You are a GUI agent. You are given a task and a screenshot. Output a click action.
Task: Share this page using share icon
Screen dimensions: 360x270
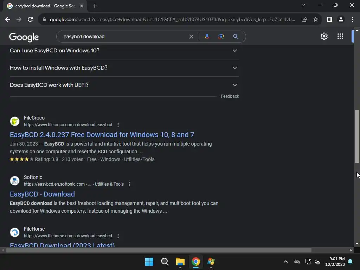[x=304, y=20]
